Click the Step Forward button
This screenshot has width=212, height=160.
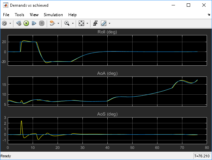click(34, 23)
